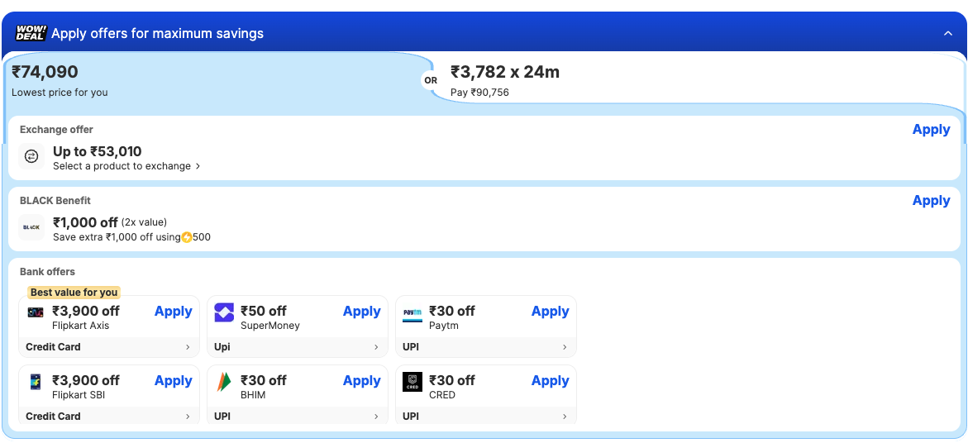Apply the Flipkart Axis ₹3,900 offer

(x=173, y=312)
